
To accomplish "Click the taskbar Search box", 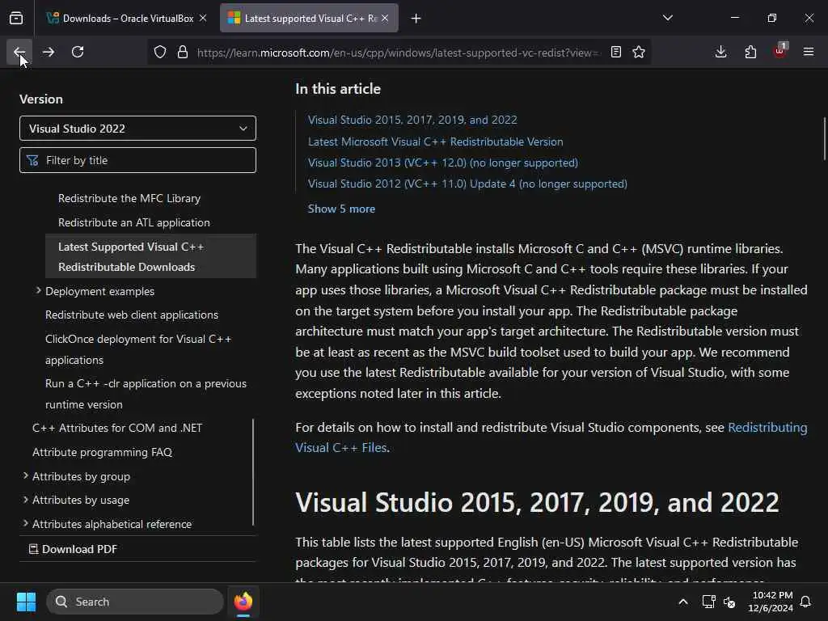I will [x=135, y=602].
